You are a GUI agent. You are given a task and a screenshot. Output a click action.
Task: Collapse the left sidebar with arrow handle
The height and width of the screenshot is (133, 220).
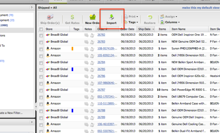point(36,106)
